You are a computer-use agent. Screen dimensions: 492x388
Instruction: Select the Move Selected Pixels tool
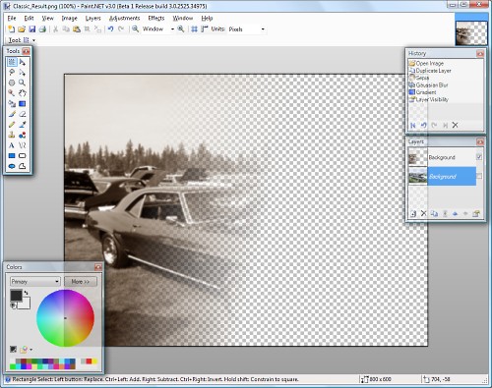23,62
